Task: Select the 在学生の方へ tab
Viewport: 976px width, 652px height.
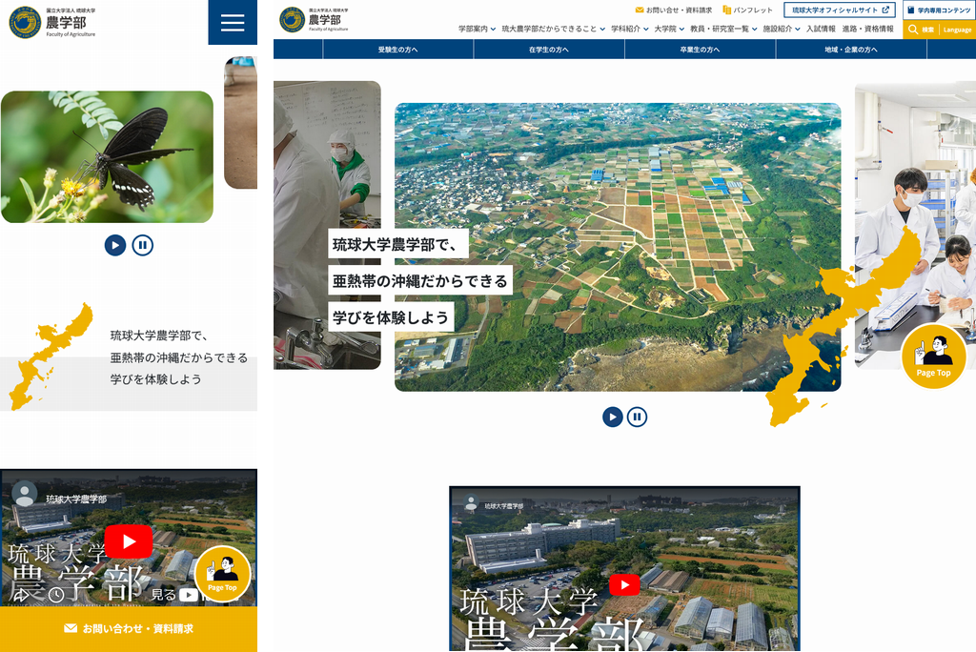Action: (549, 50)
